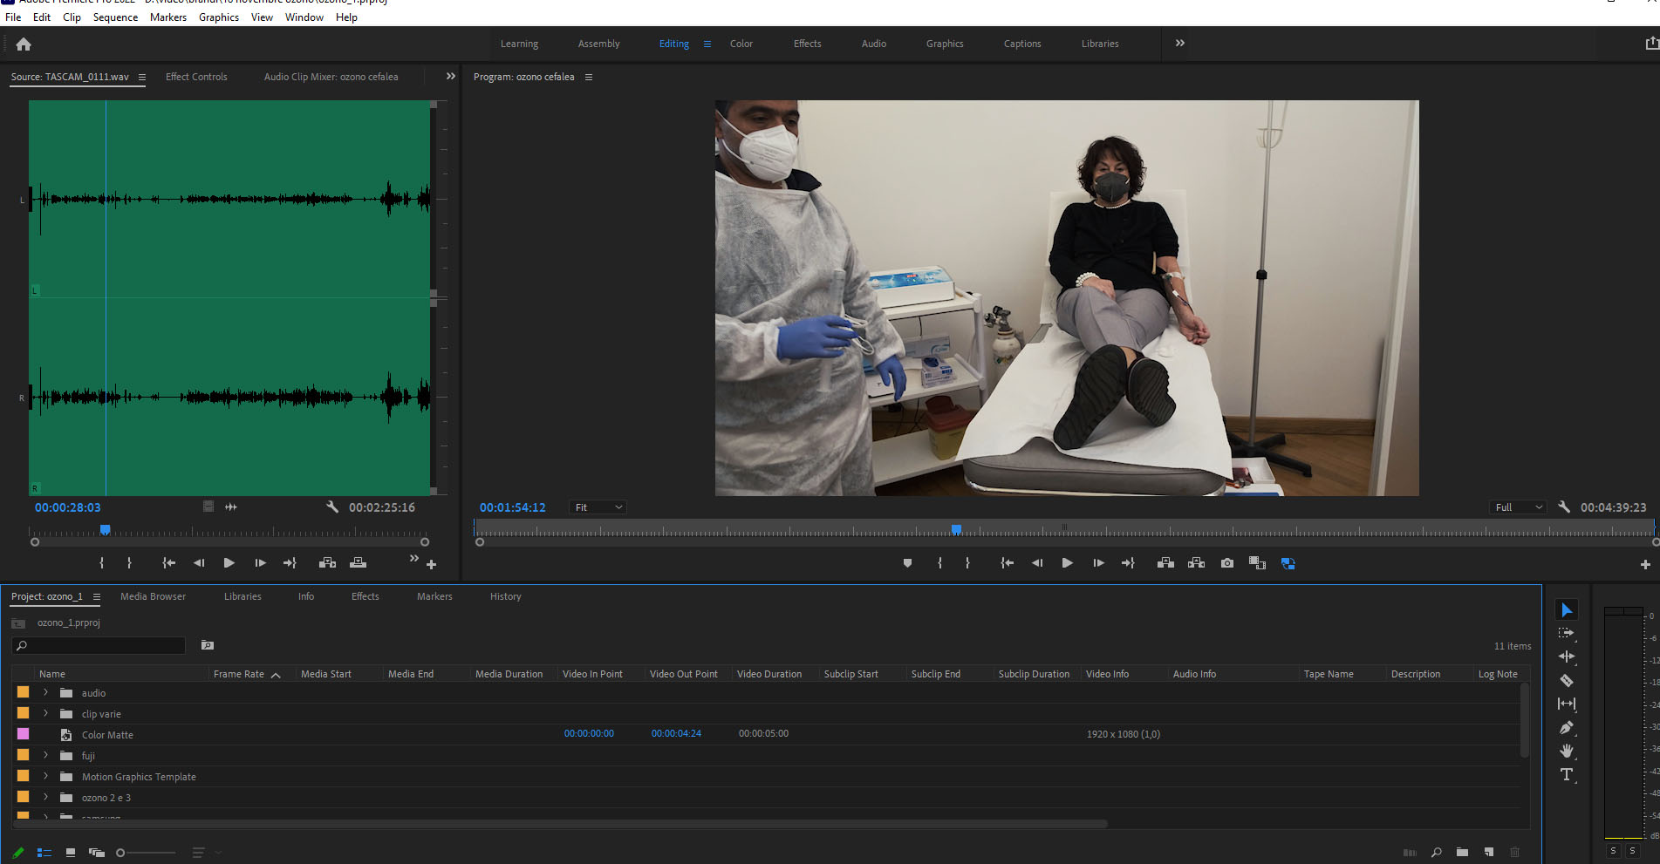Expand the ozono 2 e 3 bin
The width and height of the screenshot is (1660, 864).
pyautogui.click(x=45, y=797)
